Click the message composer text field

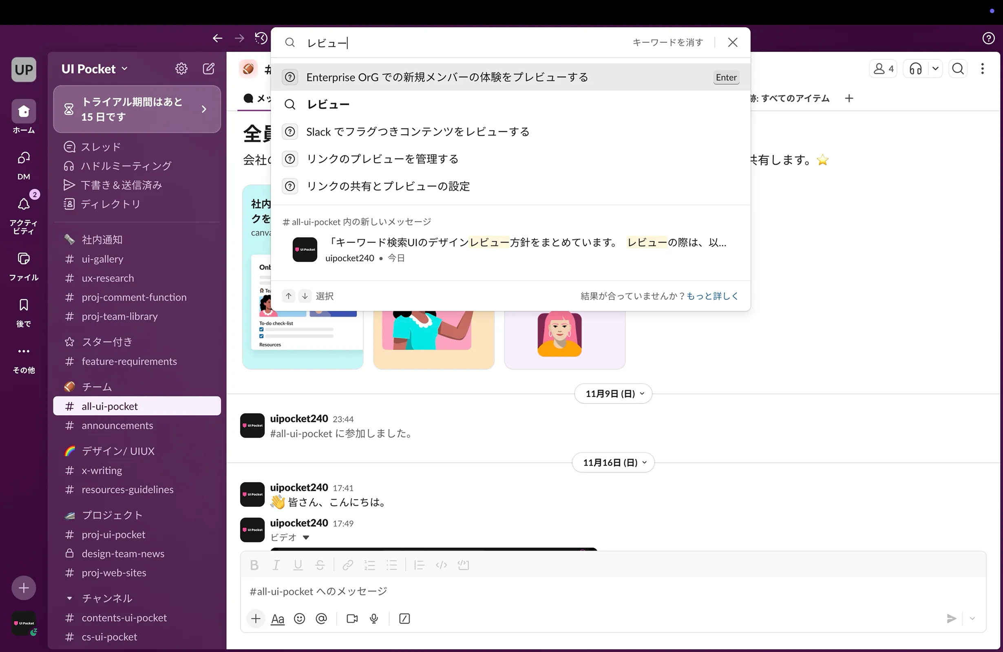pyautogui.click(x=613, y=591)
